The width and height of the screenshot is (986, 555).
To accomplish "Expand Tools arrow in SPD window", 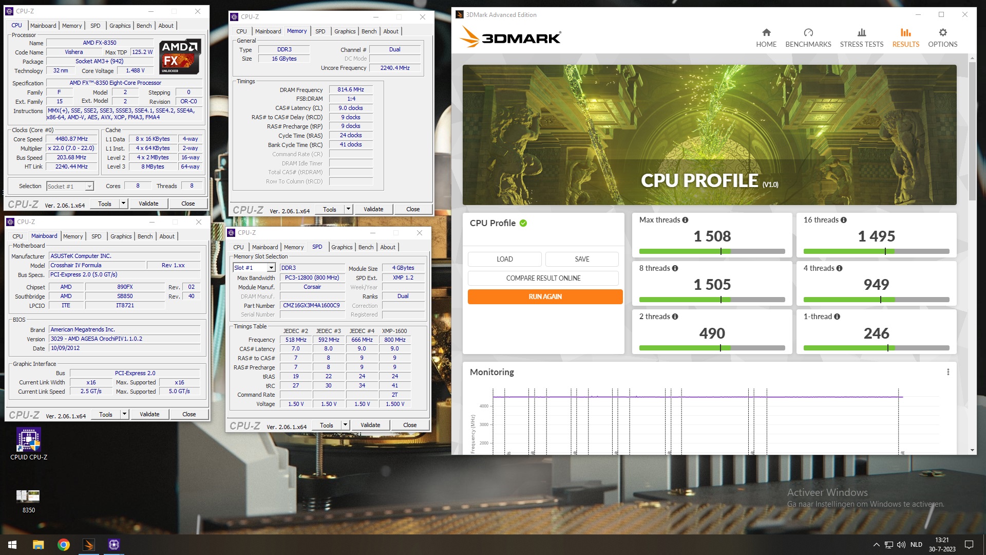I will 345,425.
